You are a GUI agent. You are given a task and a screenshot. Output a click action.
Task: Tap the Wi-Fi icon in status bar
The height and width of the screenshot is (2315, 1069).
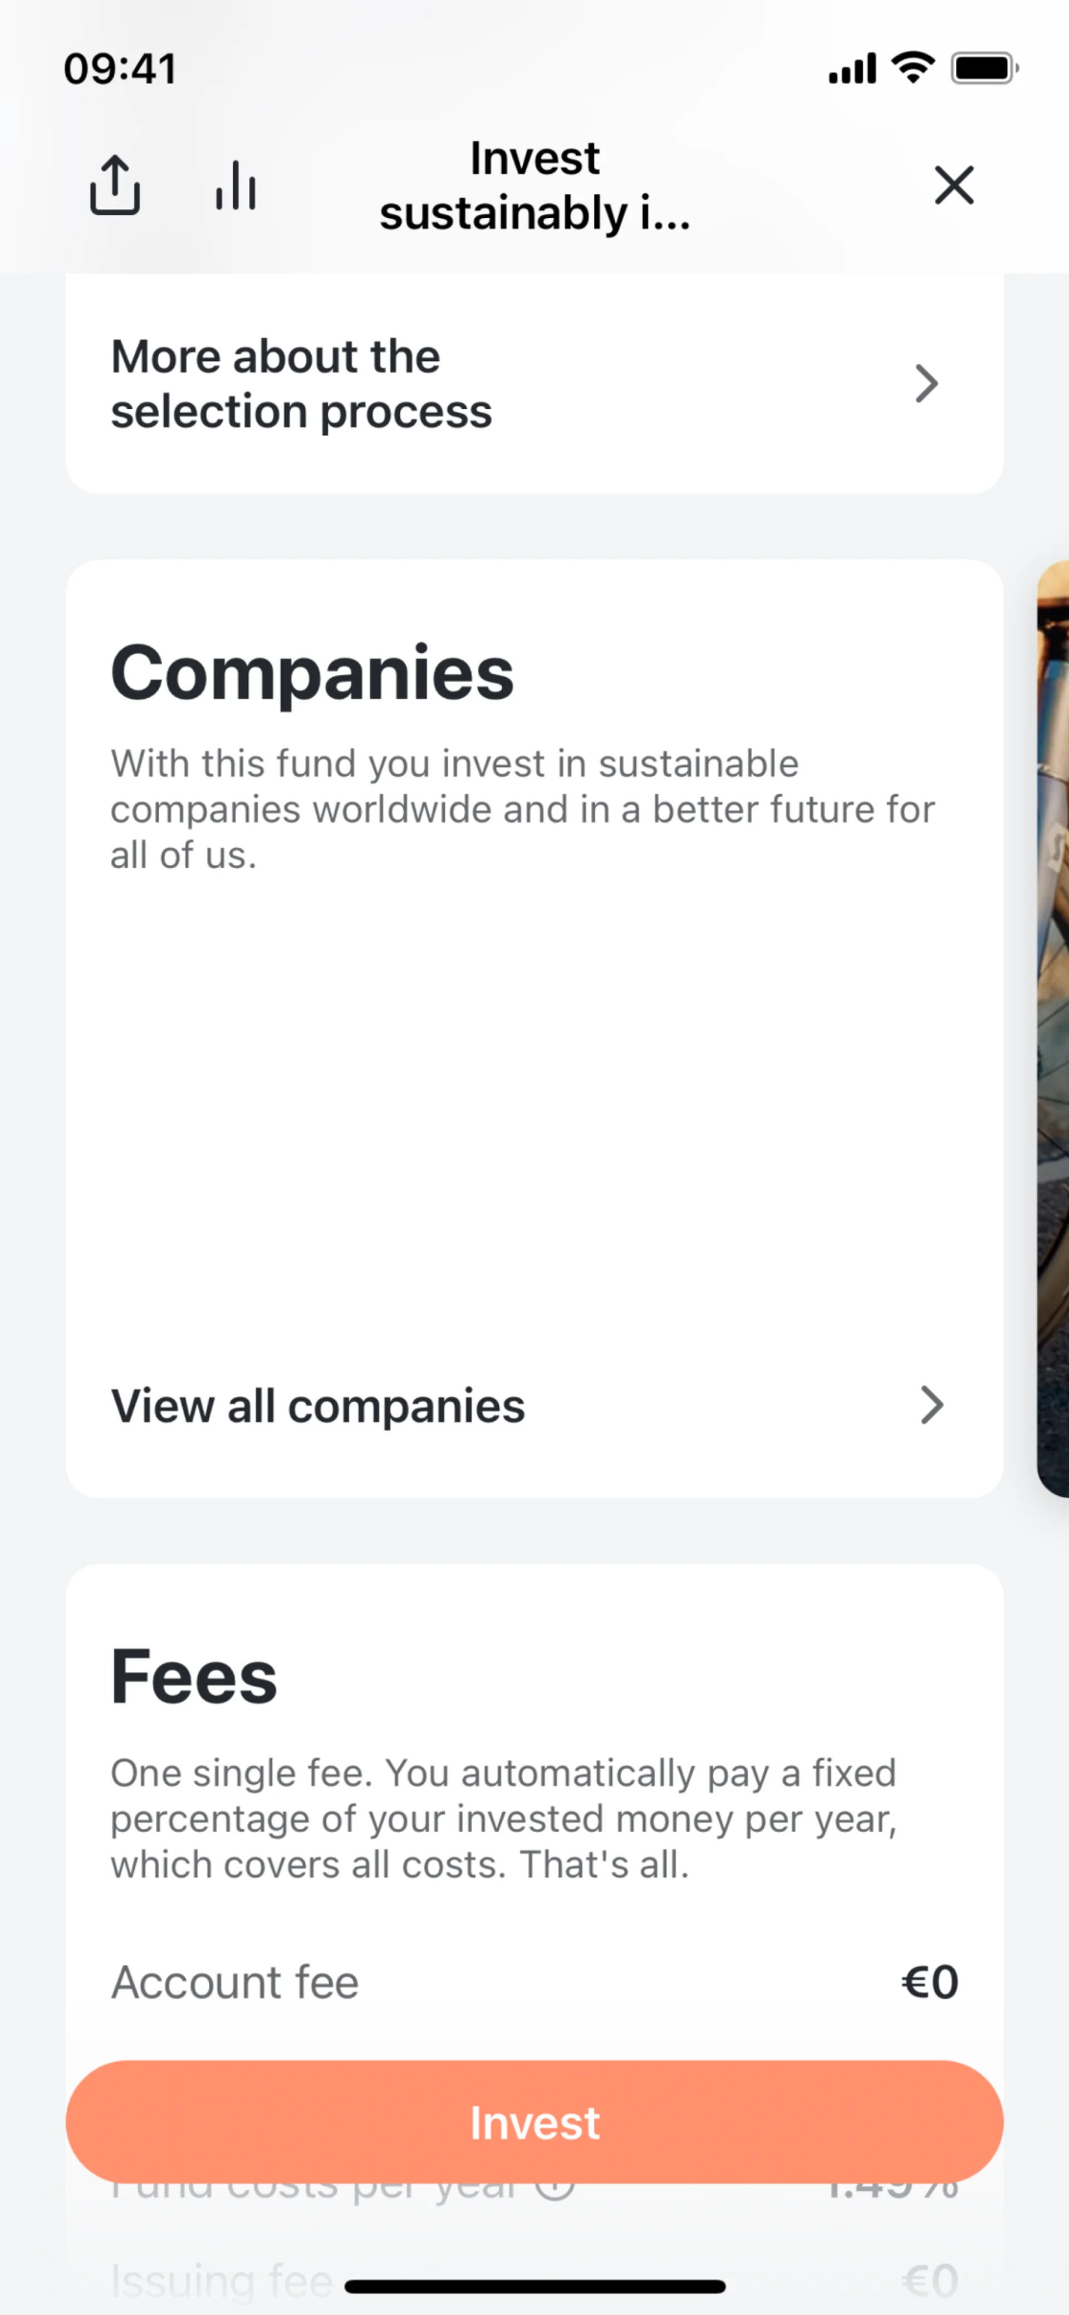[x=913, y=68]
